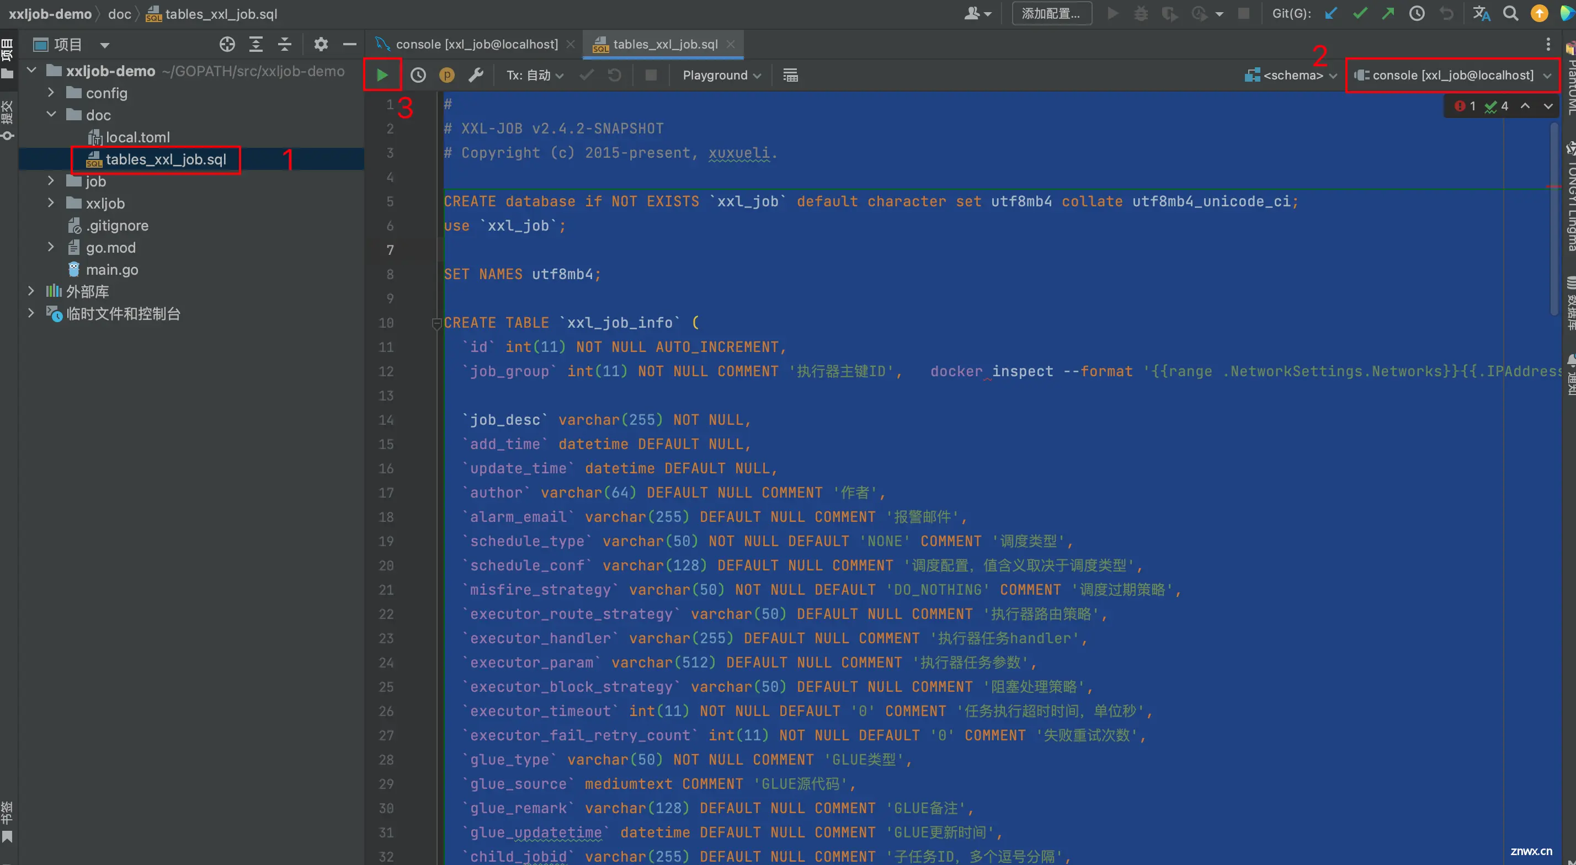
Task: Expand the go.mod node
Action: click(51, 247)
